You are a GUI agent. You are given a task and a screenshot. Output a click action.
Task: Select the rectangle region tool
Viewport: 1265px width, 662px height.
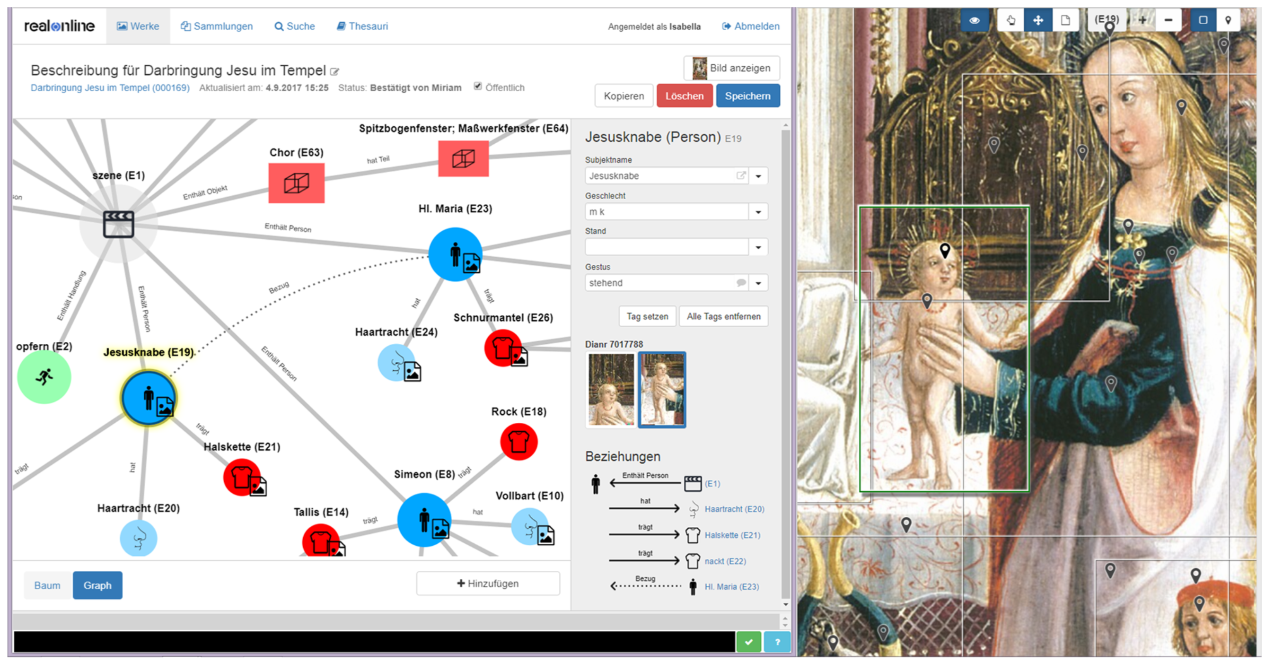coord(1203,20)
